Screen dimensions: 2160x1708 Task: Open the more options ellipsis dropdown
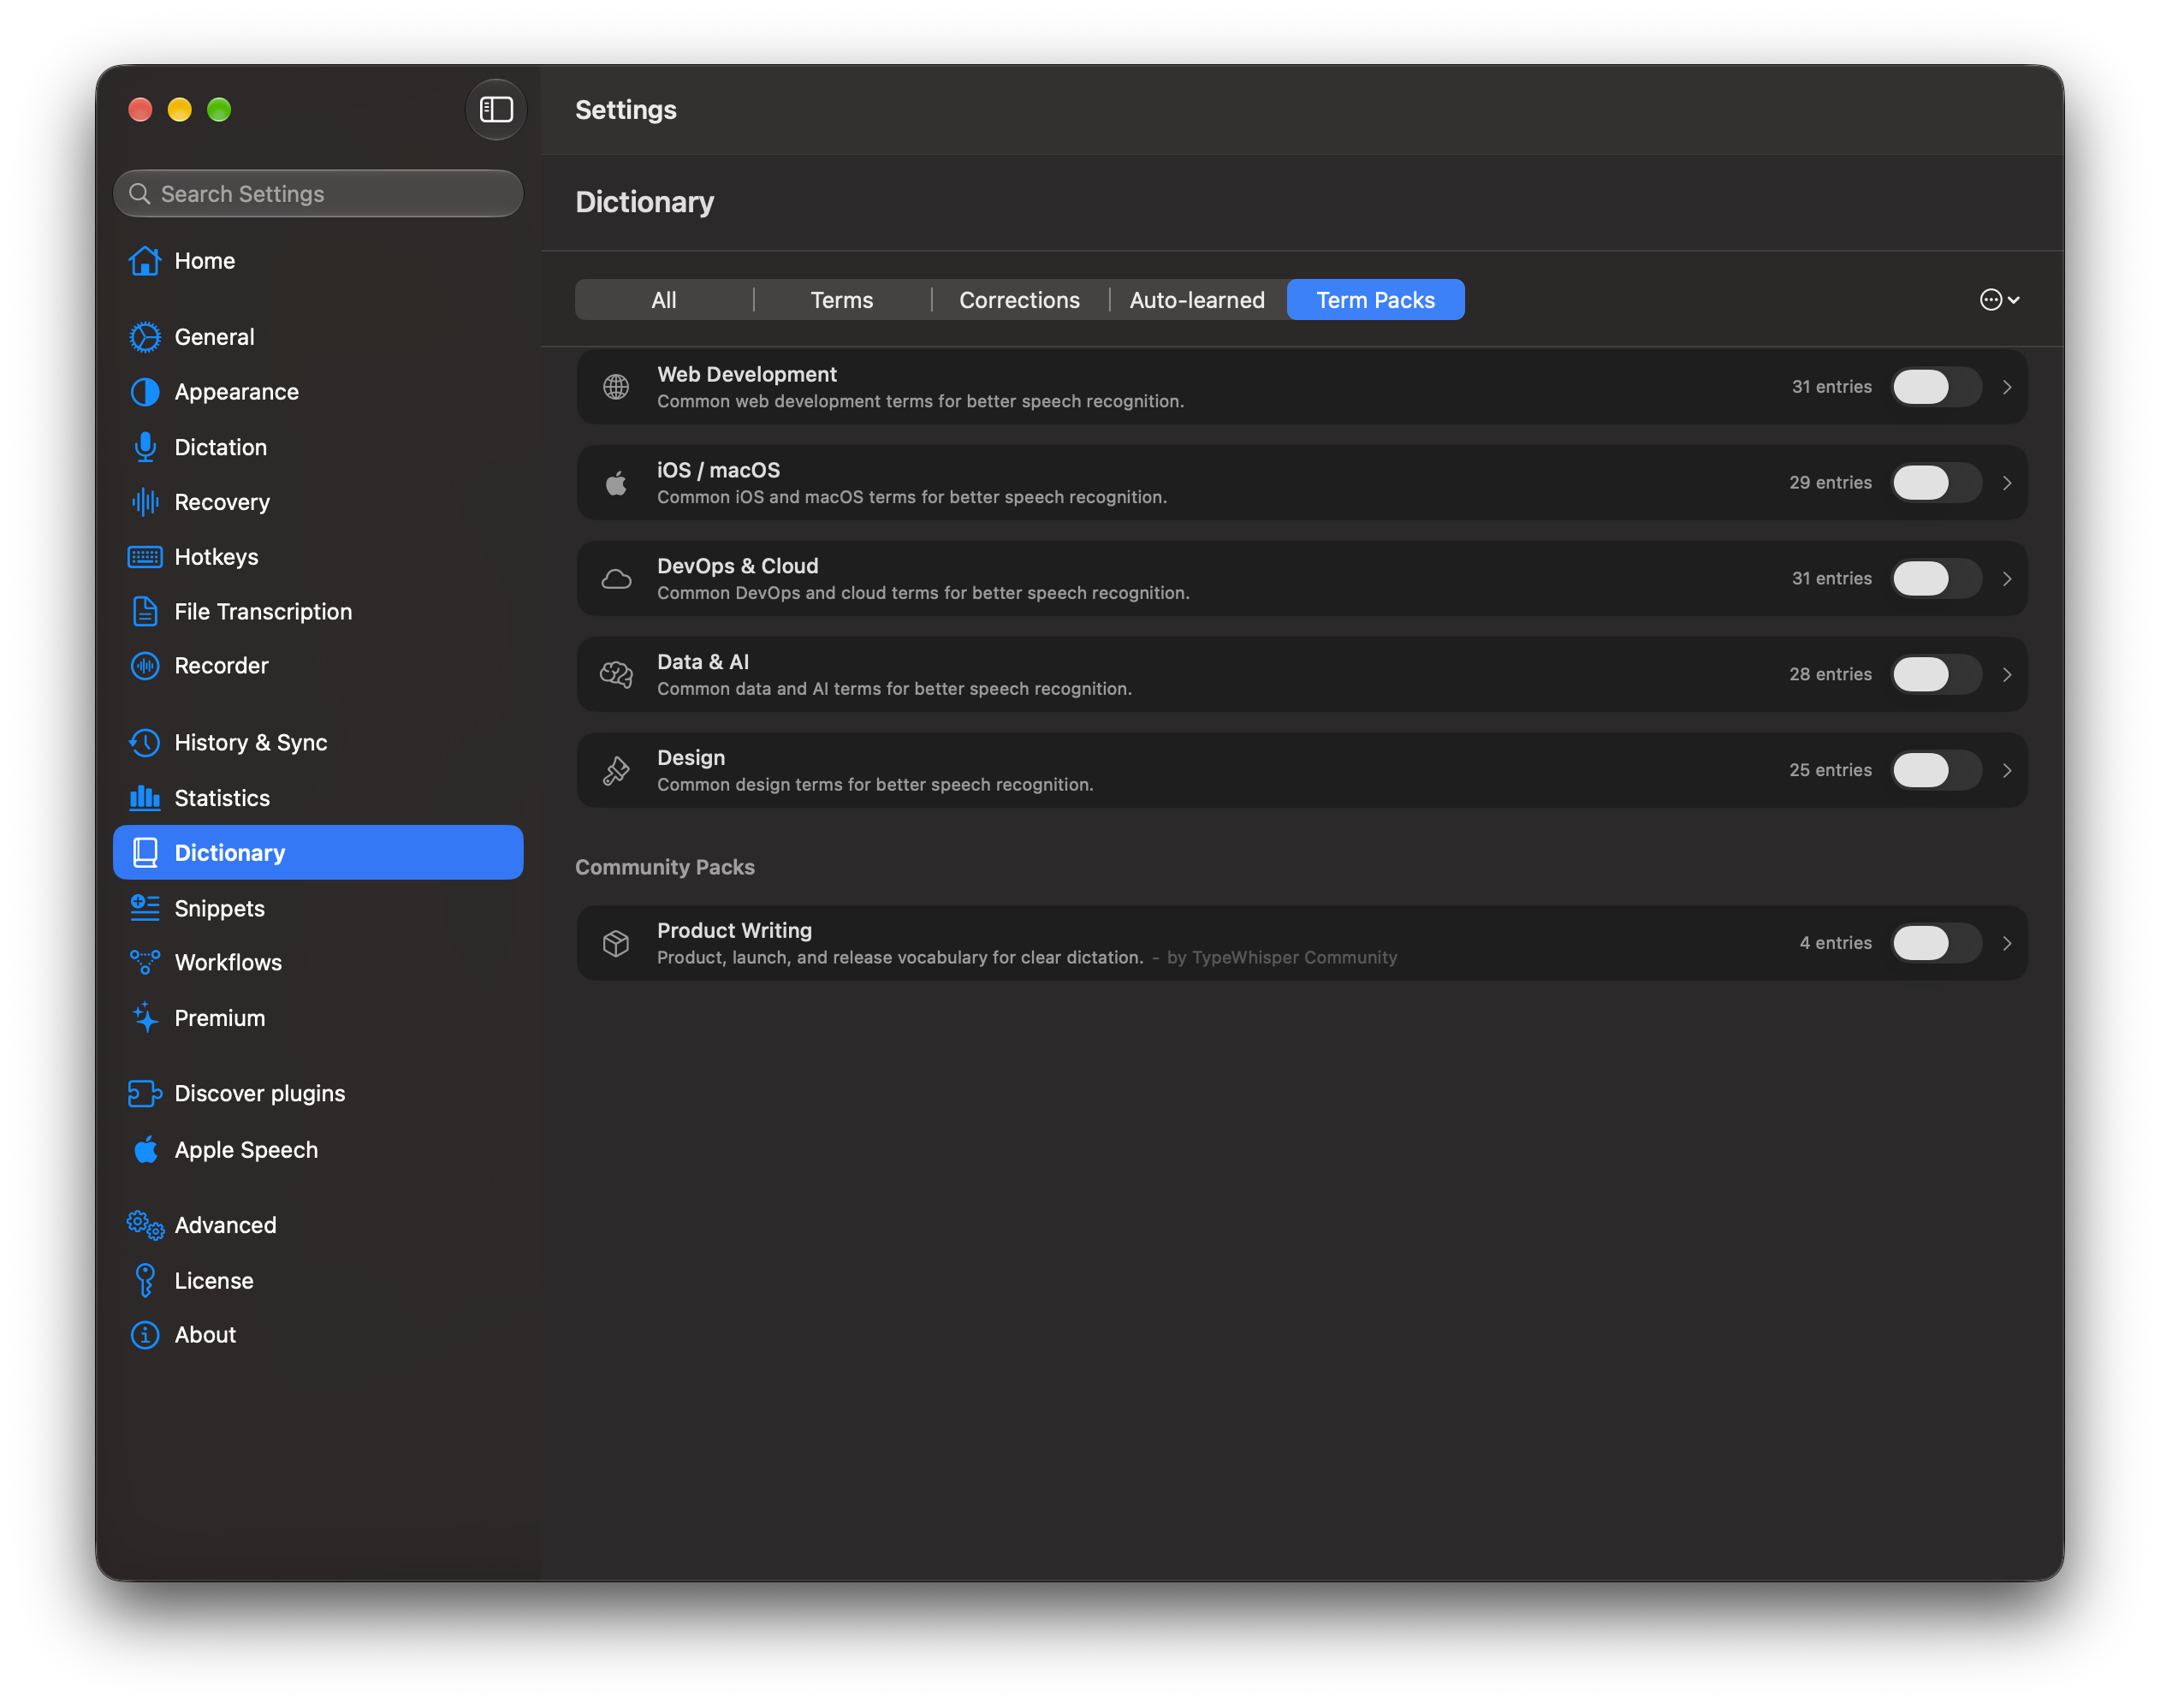[2000, 300]
